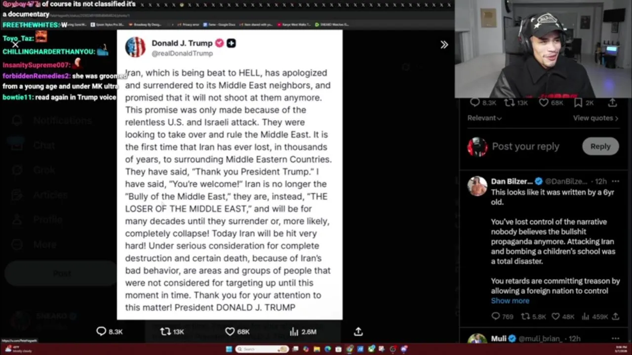Share the post using the upload arrow below image
The image size is (632, 355).
click(x=358, y=331)
